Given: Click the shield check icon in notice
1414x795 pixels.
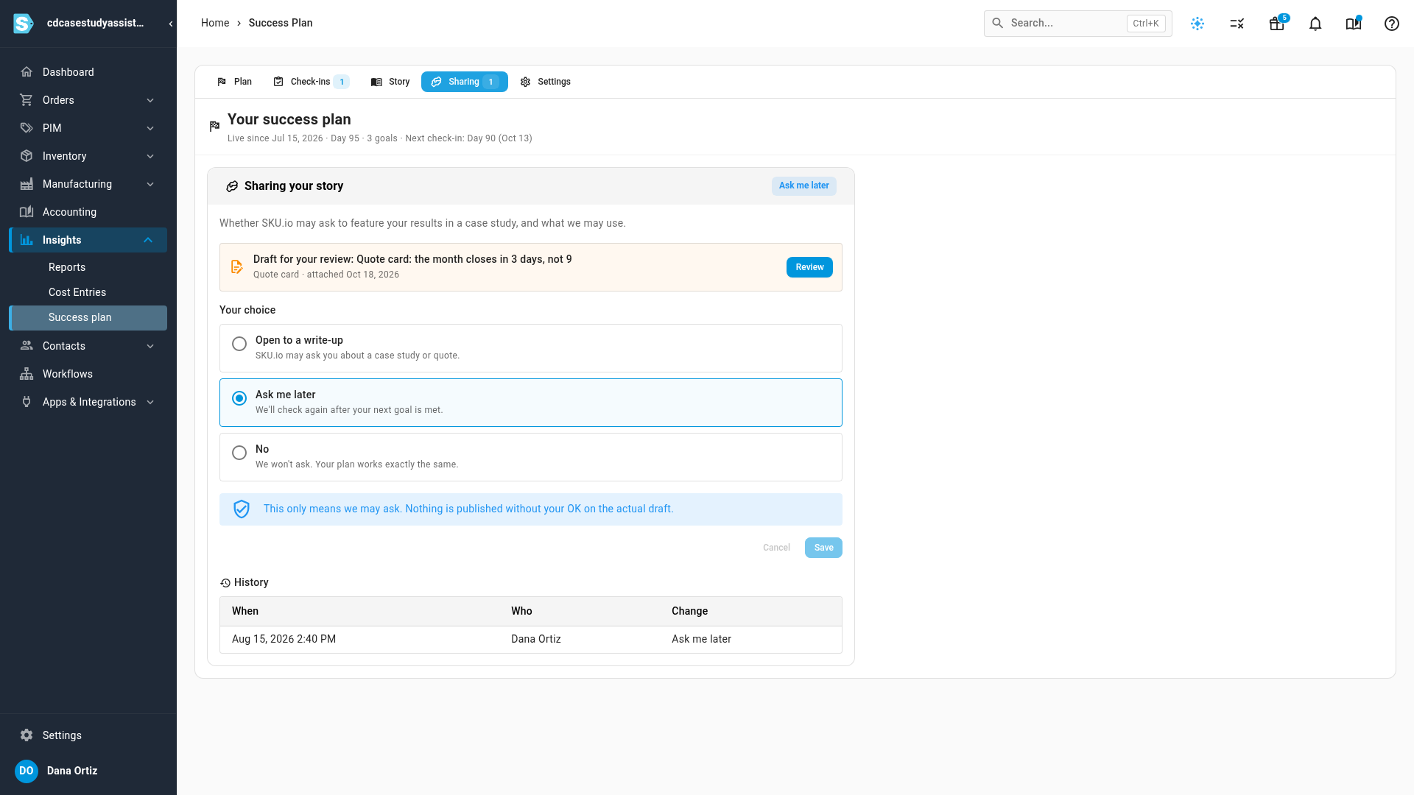Looking at the screenshot, I should click(x=242, y=509).
